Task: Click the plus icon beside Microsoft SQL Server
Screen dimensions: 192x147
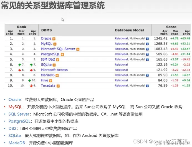Action: (78, 49)
